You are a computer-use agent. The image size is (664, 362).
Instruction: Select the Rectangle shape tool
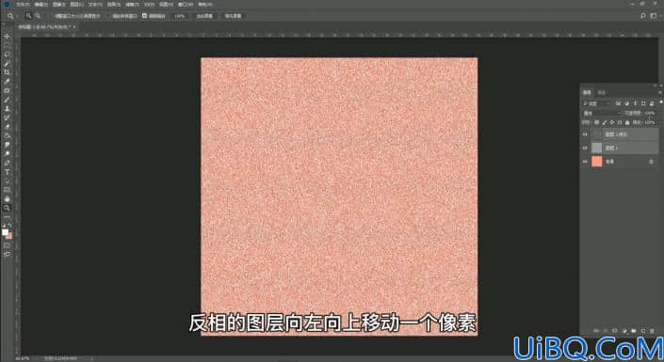(7, 190)
